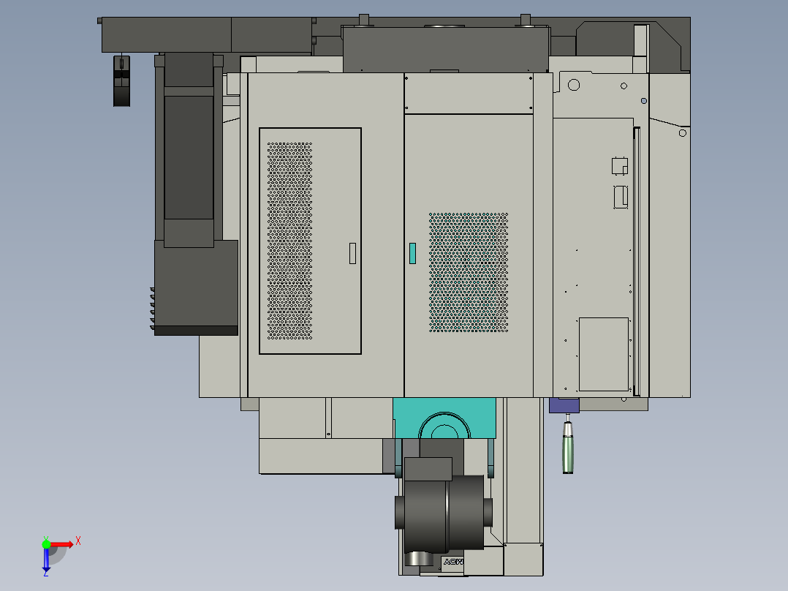The height and width of the screenshot is (591, 788).
Task: Click the green Y axis dot of triad
Action: point(46,543)
